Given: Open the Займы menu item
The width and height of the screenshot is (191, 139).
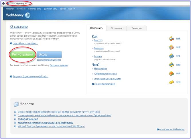Looking at the screenshot, I should tap(63, 9).
